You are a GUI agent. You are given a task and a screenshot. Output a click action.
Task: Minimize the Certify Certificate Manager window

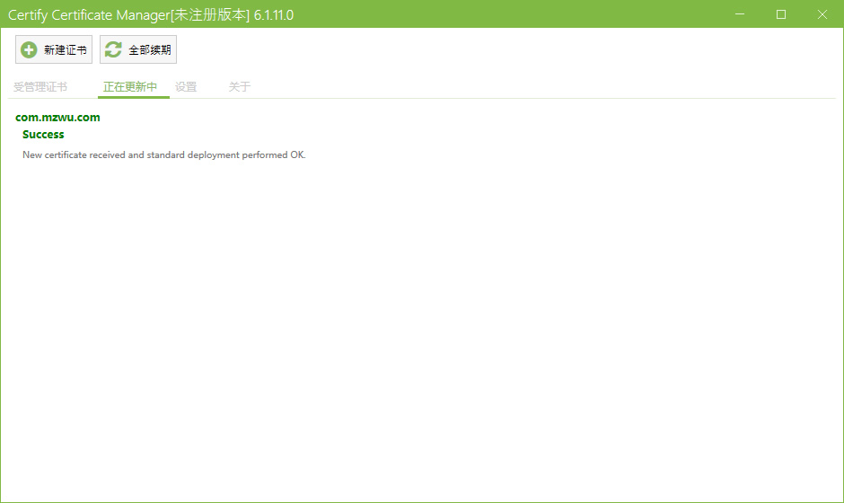[x=740, y=14]
